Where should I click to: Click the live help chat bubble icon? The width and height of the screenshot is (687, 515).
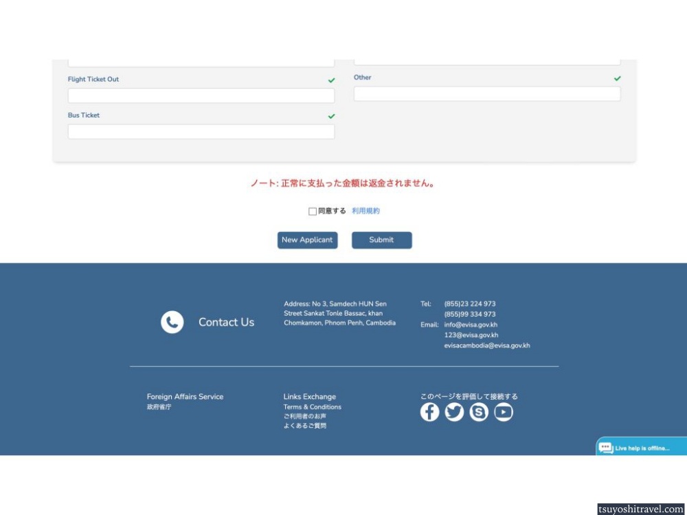606,448
